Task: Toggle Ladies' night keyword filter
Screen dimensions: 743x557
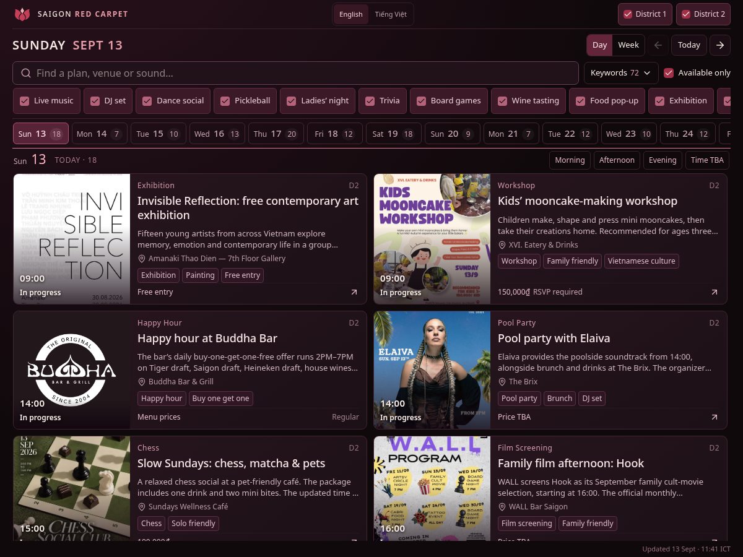Action: [318, 101]
